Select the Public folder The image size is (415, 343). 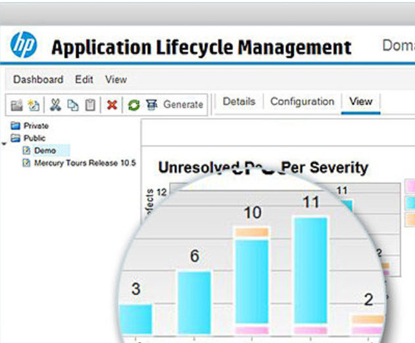pyautogui.click(x=34, y=138)
